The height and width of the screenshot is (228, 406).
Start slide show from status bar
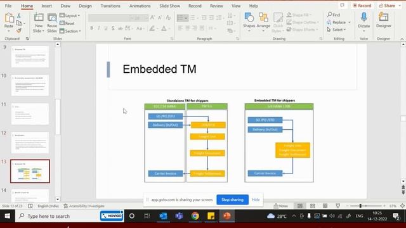click(x=337, y=206)
